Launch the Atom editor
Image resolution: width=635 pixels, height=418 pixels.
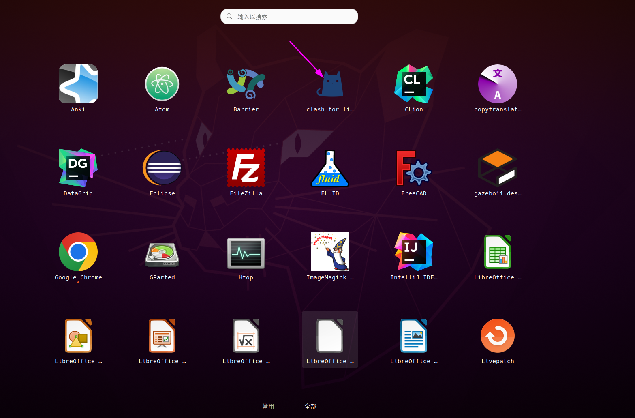pos(162,84)
